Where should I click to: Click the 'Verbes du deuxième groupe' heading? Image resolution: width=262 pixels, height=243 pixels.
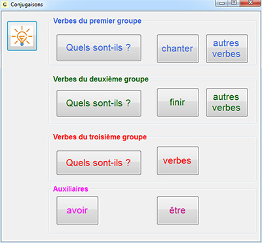[101, 79]
